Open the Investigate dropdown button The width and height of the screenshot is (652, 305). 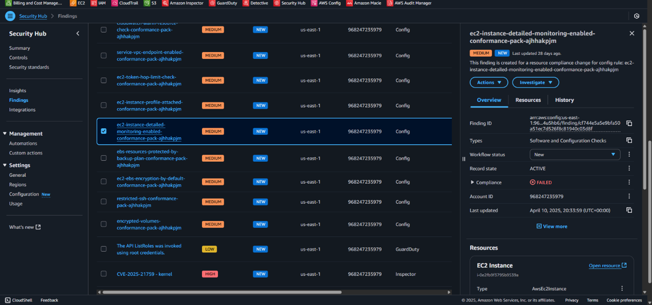pos(535,83)
